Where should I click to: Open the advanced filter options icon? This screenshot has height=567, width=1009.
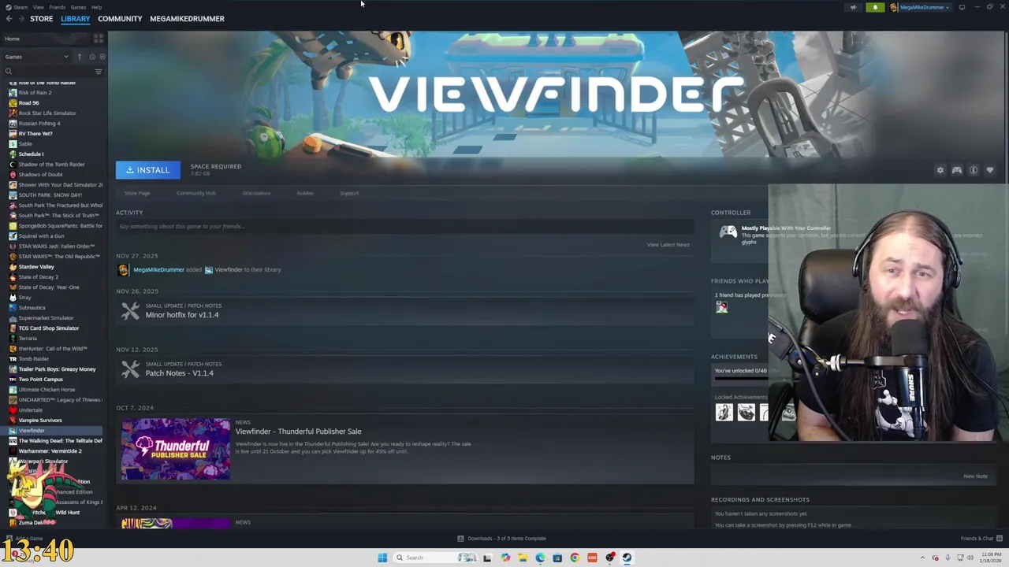click(x=99, y=72)
